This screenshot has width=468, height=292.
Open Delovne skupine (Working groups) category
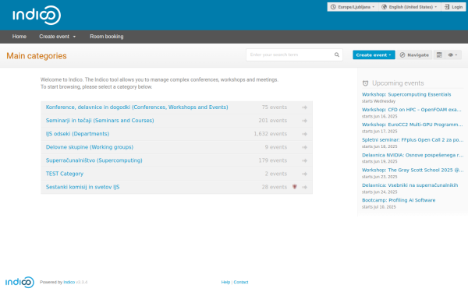(90, 147)
